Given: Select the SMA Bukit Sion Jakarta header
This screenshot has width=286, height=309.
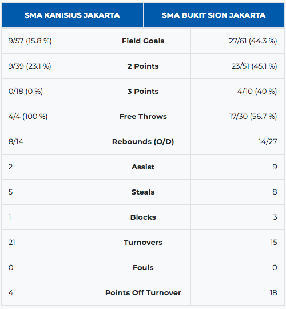Looking at the screenshot, I should pos(214,15).
